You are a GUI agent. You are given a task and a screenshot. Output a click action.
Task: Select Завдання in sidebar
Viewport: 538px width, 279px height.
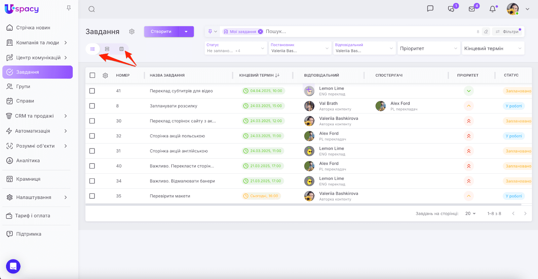click(37, 72)
